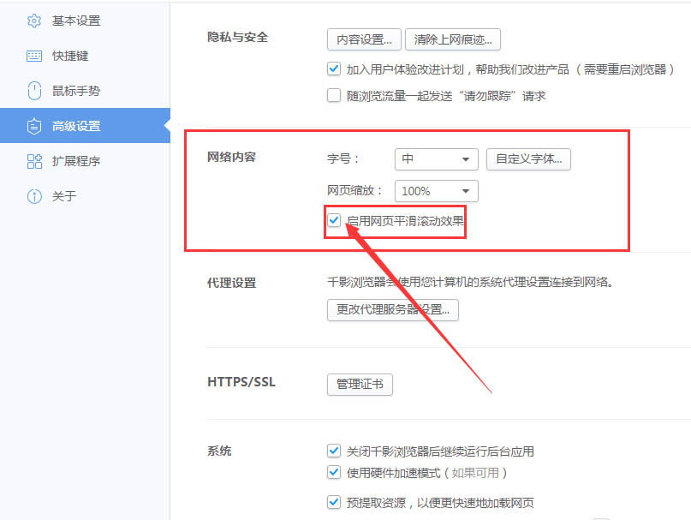Click the 高级设置 clipboard icon
This screenshot has width=691, height=520.
click(33, 125)
